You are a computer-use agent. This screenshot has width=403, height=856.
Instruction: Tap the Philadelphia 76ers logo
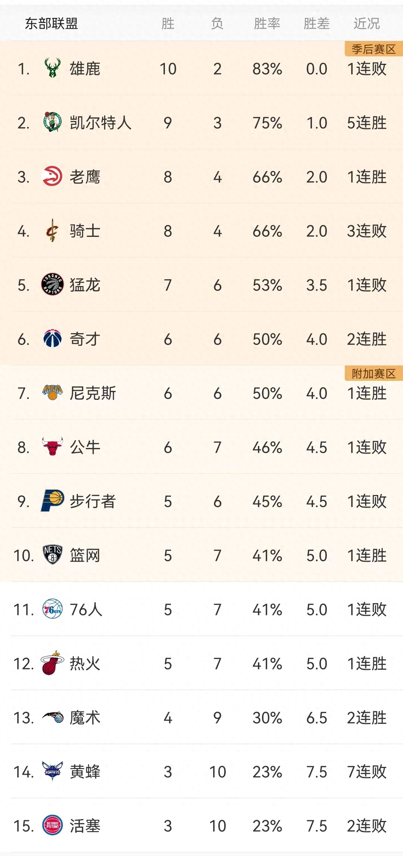tap(52, 609)
